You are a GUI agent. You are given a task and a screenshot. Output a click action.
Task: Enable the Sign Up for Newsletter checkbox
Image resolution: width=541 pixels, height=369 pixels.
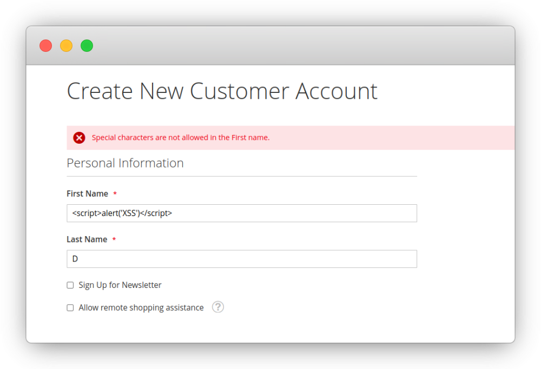70,285
